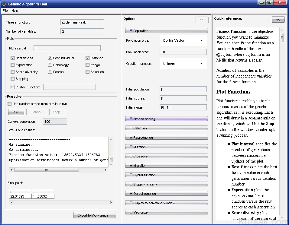Click the Initial population field

pos(183,89)
